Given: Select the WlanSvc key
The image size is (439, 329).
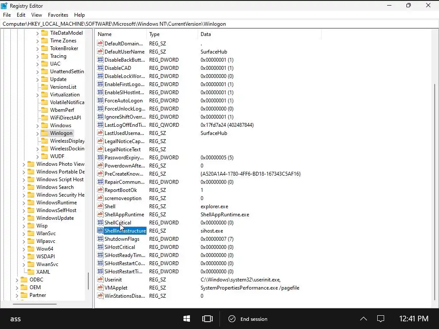Looking at the screenshot, I should click(x=46, y=233).
